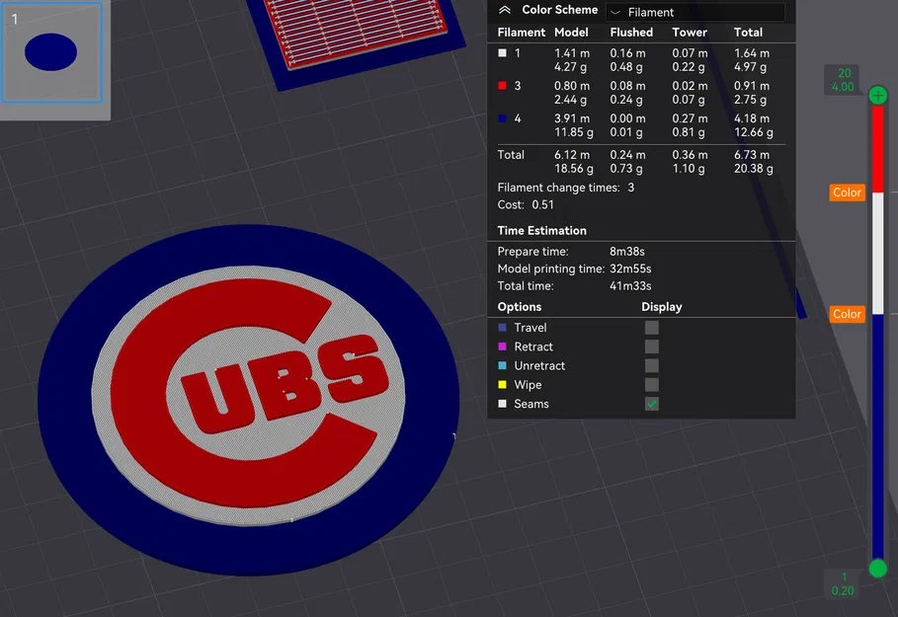Click the Unretract cyan legend icon

(x=502, y=365)
